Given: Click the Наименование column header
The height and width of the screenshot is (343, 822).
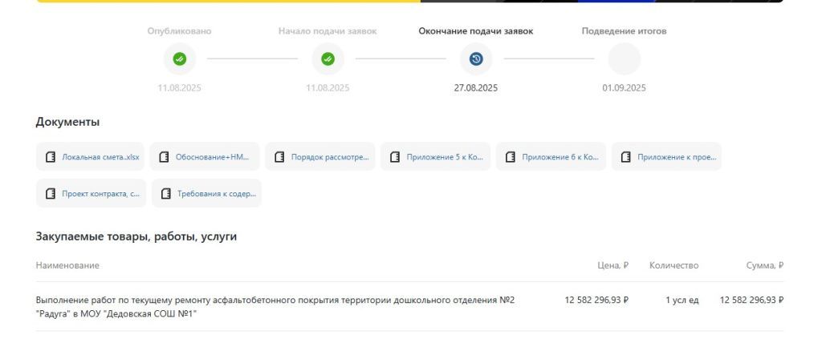Looking at the screenshot, I should 67,265.
